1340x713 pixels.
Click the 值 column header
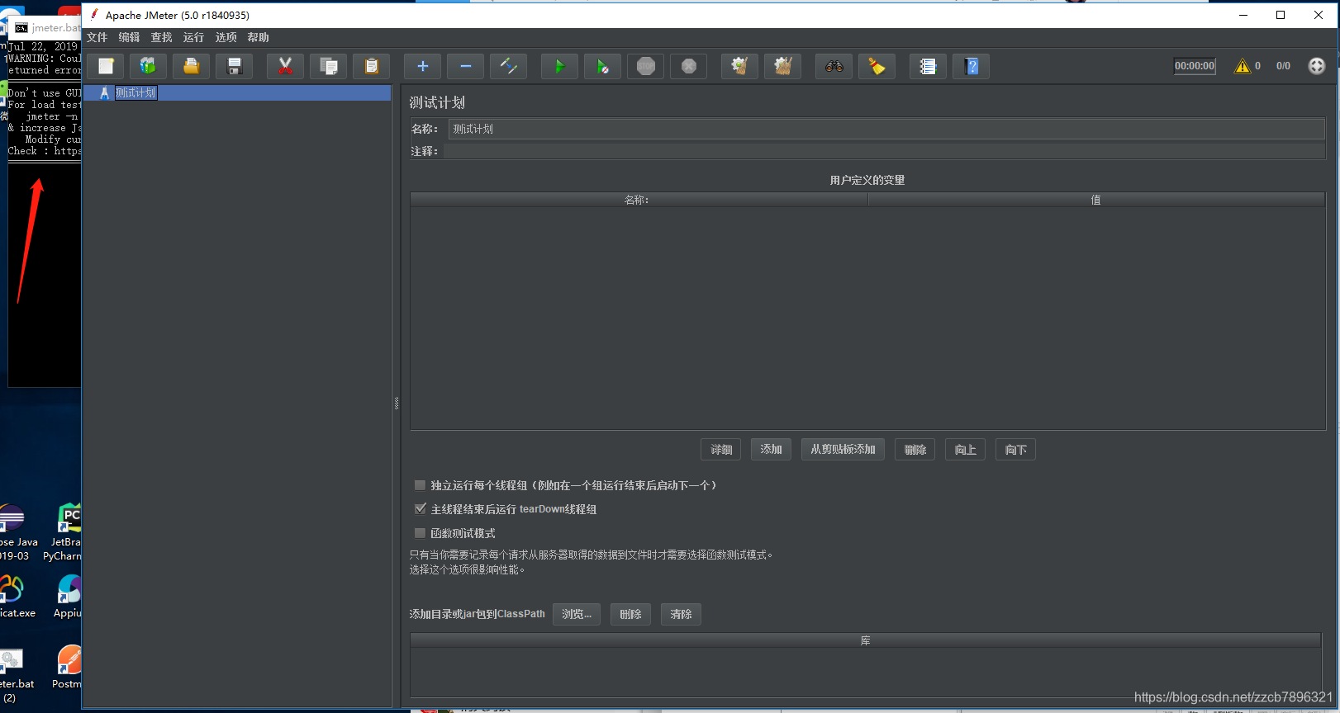pos(1096,200)
